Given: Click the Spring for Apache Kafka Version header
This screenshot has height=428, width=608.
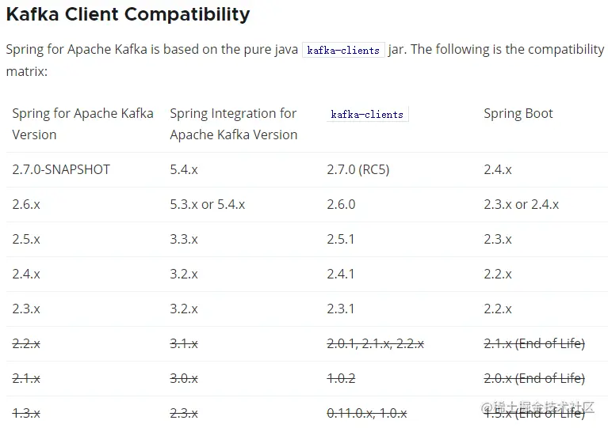Looking at the screenshot, I should 82,124.
